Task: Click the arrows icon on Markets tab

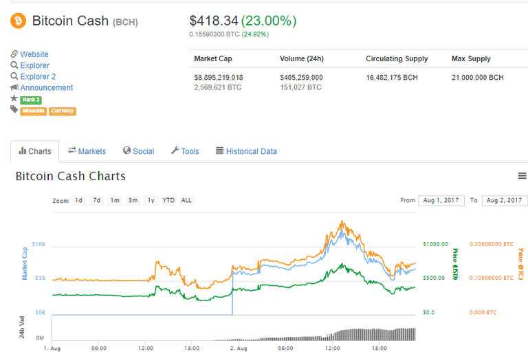Action: [72, 151]
